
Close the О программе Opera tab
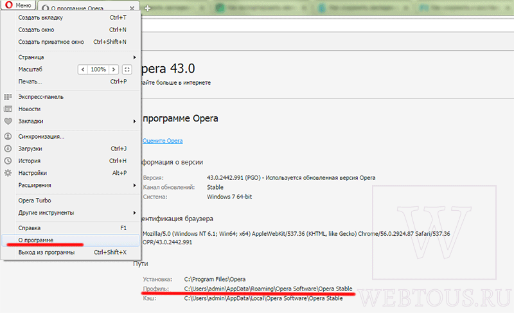tap(132, 8)
